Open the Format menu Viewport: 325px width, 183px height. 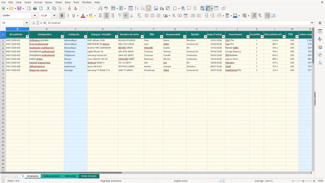click(38, 2)
